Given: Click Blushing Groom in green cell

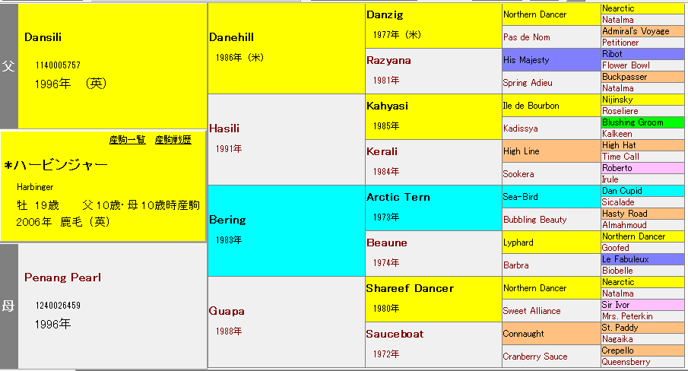Looking at the screenshot, I should 632,122.
